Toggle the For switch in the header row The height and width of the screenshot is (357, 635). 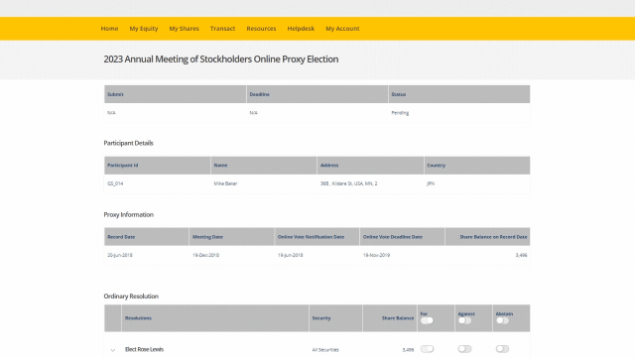427,321
